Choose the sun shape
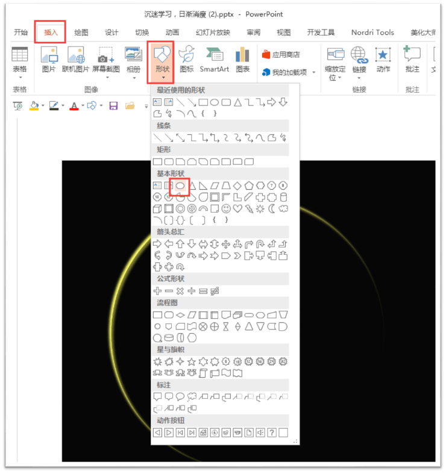446x473 pixels. [x=260, y=208]
